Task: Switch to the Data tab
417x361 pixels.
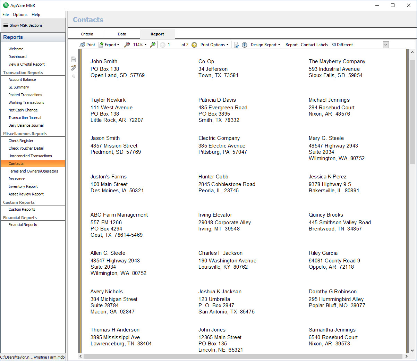Action: coord(122,34)
